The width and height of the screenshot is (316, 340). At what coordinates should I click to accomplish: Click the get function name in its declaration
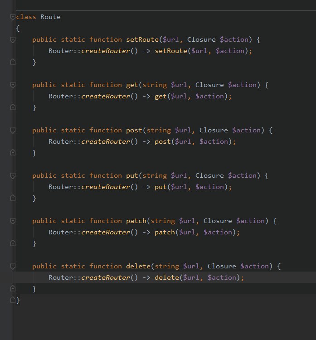[x=132, y=85]
